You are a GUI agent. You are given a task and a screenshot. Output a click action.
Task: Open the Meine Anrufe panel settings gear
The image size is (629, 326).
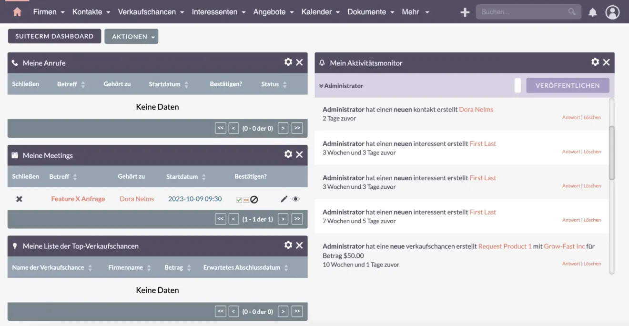click(x=288, y=61)
